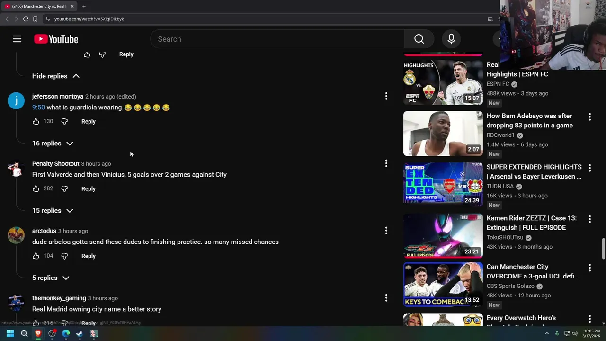Open Microsoft Edge from the taskbar
This screenshot has width=606, height=341.
pos(66,333)
